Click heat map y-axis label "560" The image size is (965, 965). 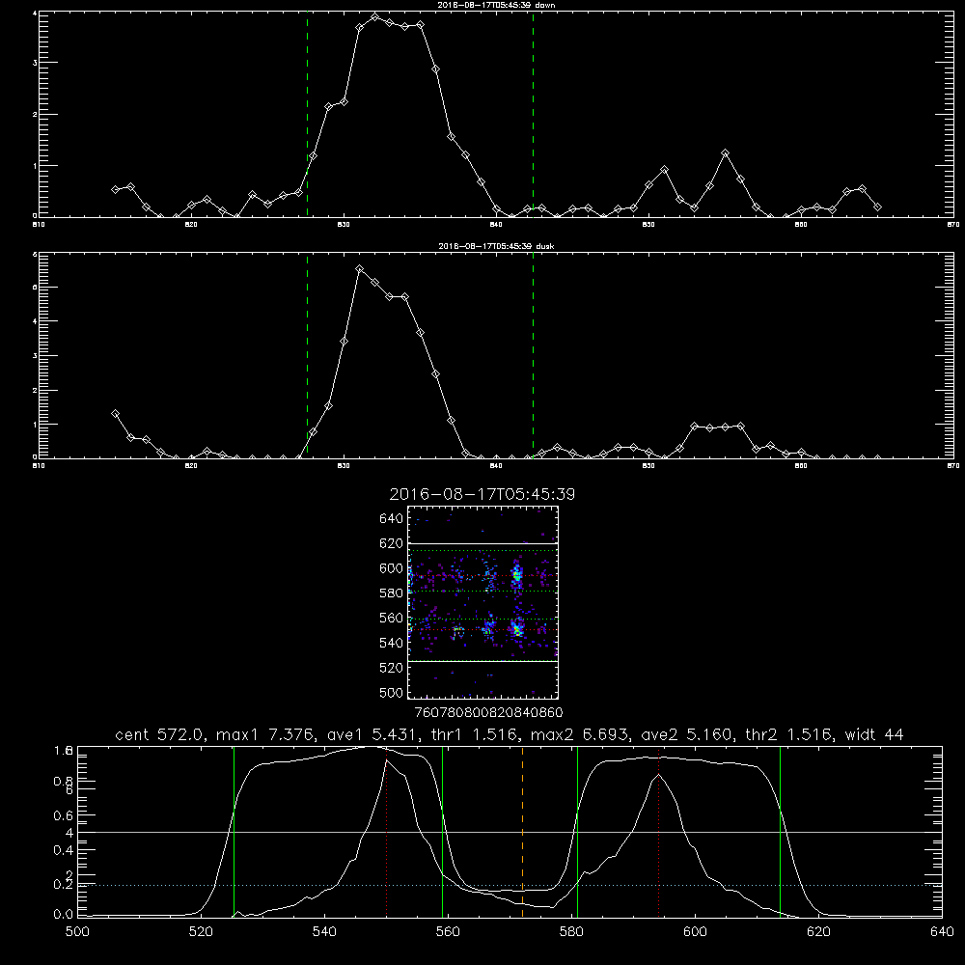(x=392, y=618)
